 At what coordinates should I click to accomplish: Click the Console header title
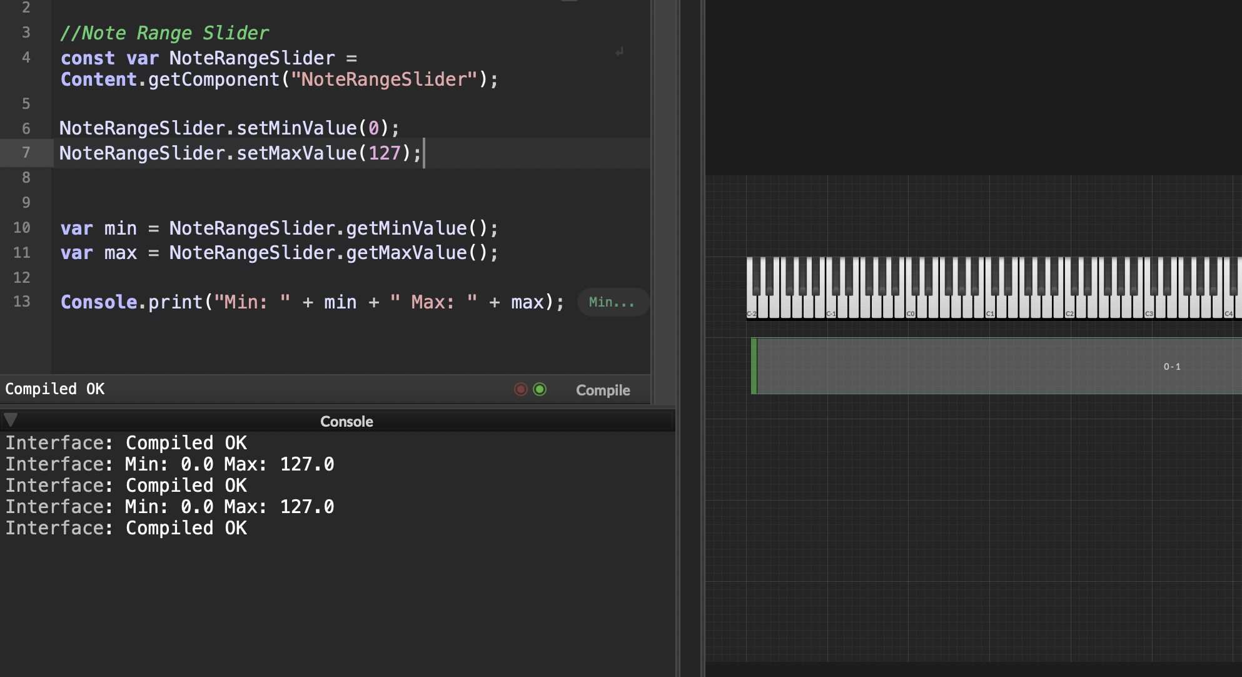click(x=346, y=421)
